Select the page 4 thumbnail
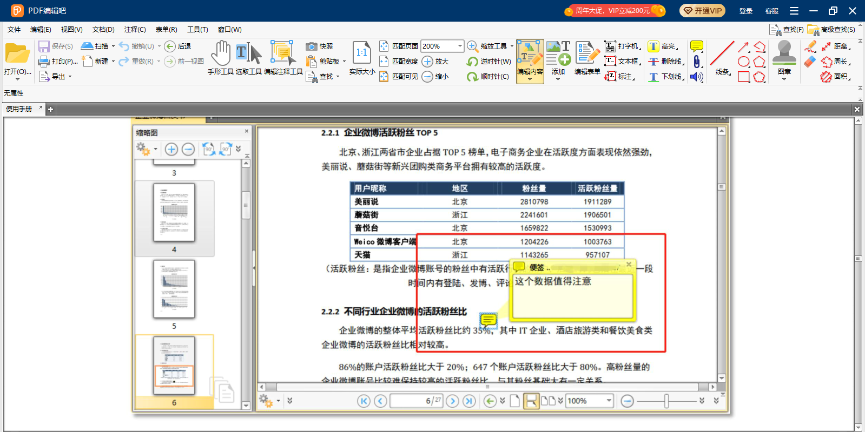865x432 pixels. coord(174,213)
